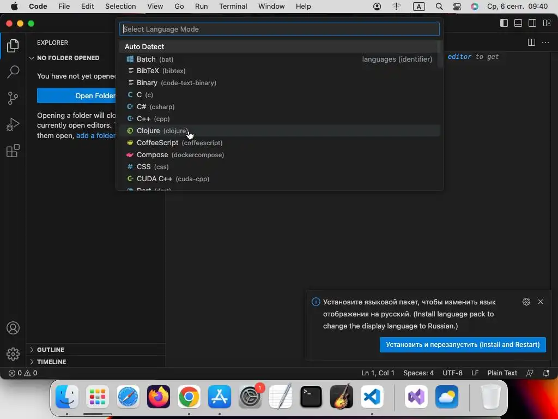Open the Edit menu
The width and height of the screenshot is (558, 419).
87,7
